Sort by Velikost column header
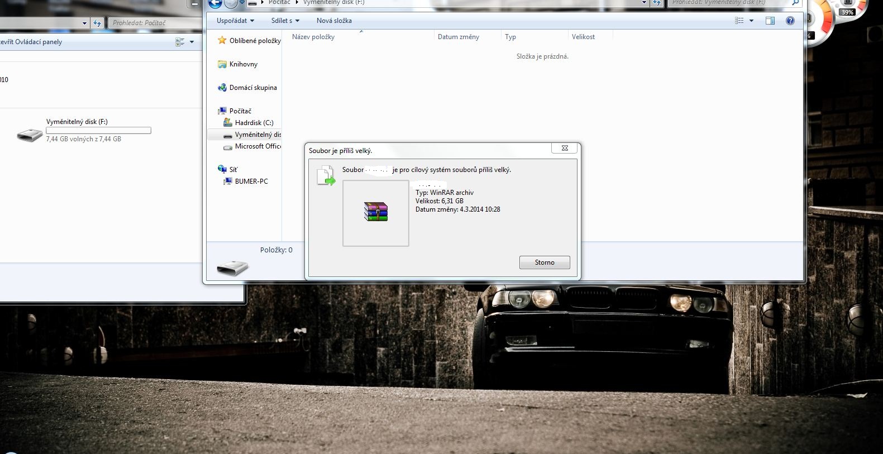 (x=583, y=37)
